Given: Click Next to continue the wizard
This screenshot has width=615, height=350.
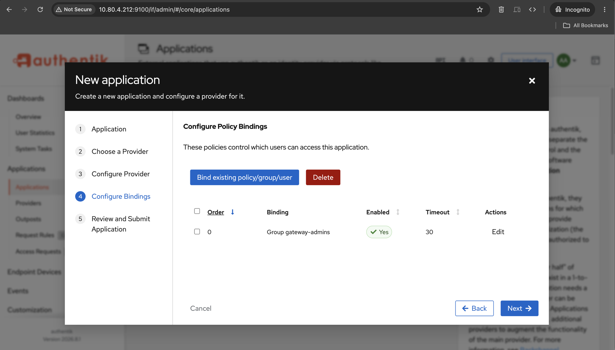Looking at the screenshot, I should click(519, 308).
